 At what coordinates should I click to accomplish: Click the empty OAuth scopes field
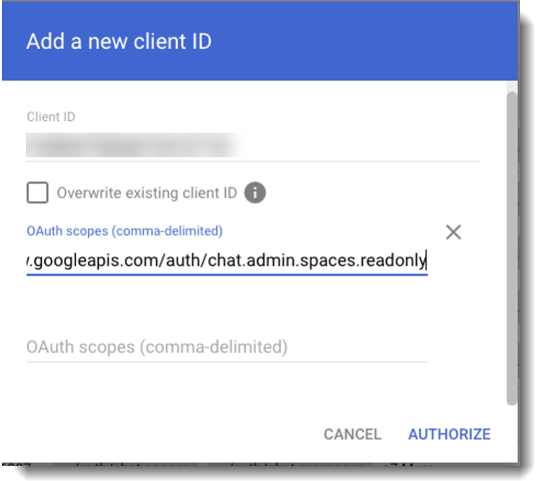tap(226, 347)
